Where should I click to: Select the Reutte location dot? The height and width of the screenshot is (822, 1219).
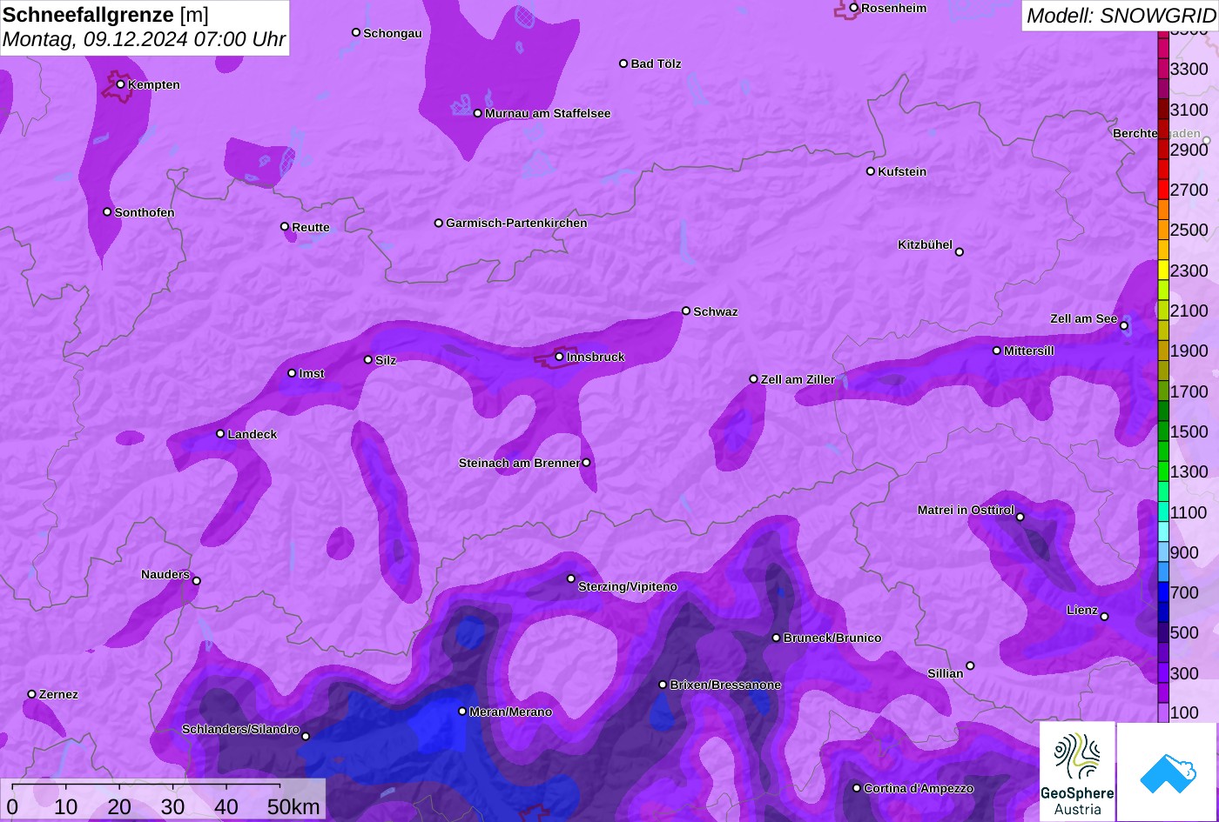tap(285, 226)
